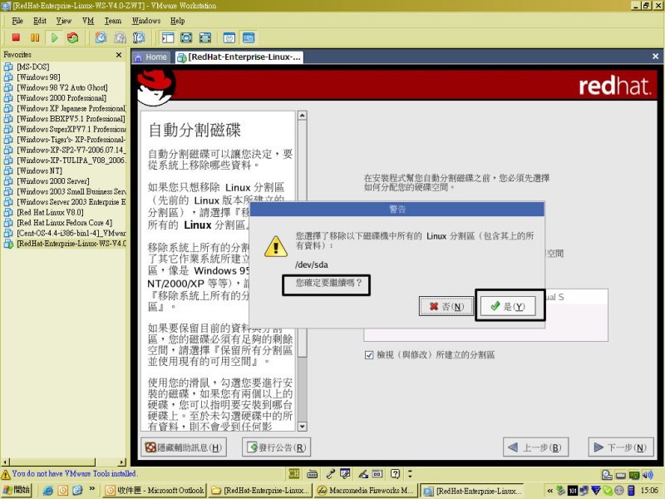Click the red Power Off toolbar button
The height and width of the screenshot is (499, 665).
16,37
